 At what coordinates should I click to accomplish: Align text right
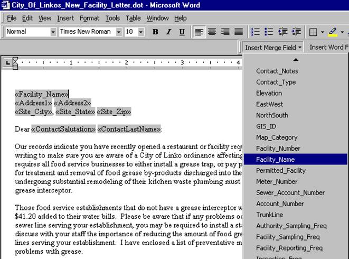[225, 32]
